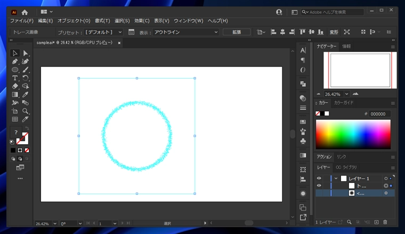Choose Draw Normal mode

pos(13,159)
